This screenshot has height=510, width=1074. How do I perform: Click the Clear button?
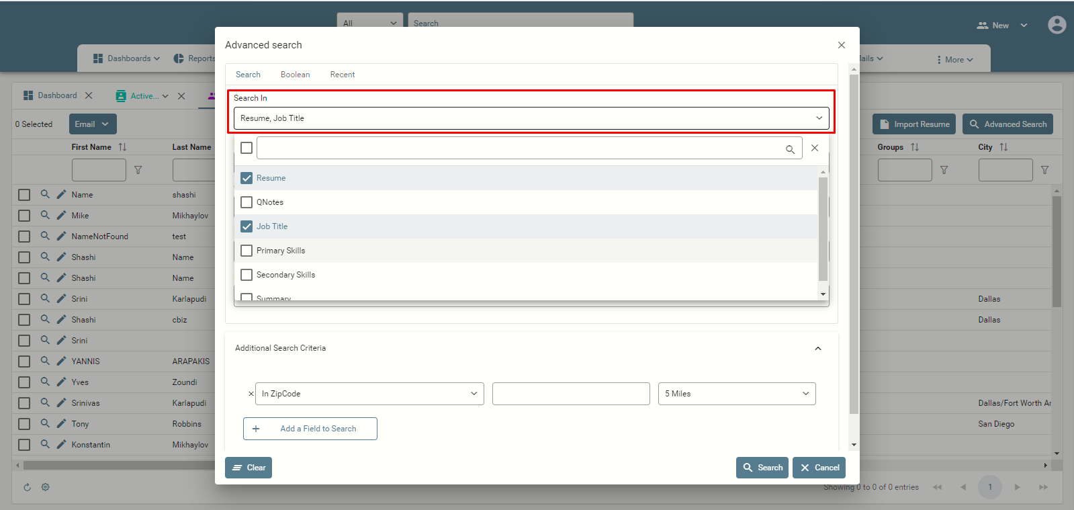[x=249, y=468]
